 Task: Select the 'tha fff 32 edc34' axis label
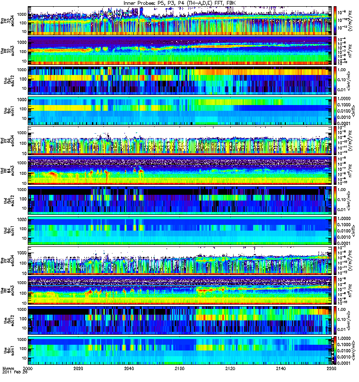(x=8, y=21)
